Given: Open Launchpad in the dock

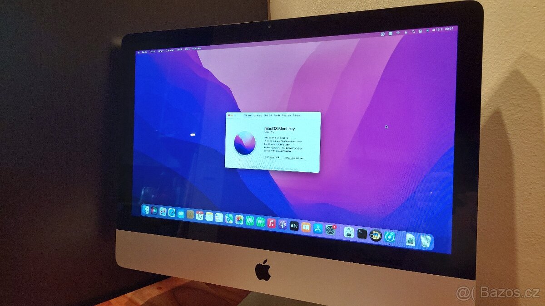Looking at the screenshot, I should 163,211.
